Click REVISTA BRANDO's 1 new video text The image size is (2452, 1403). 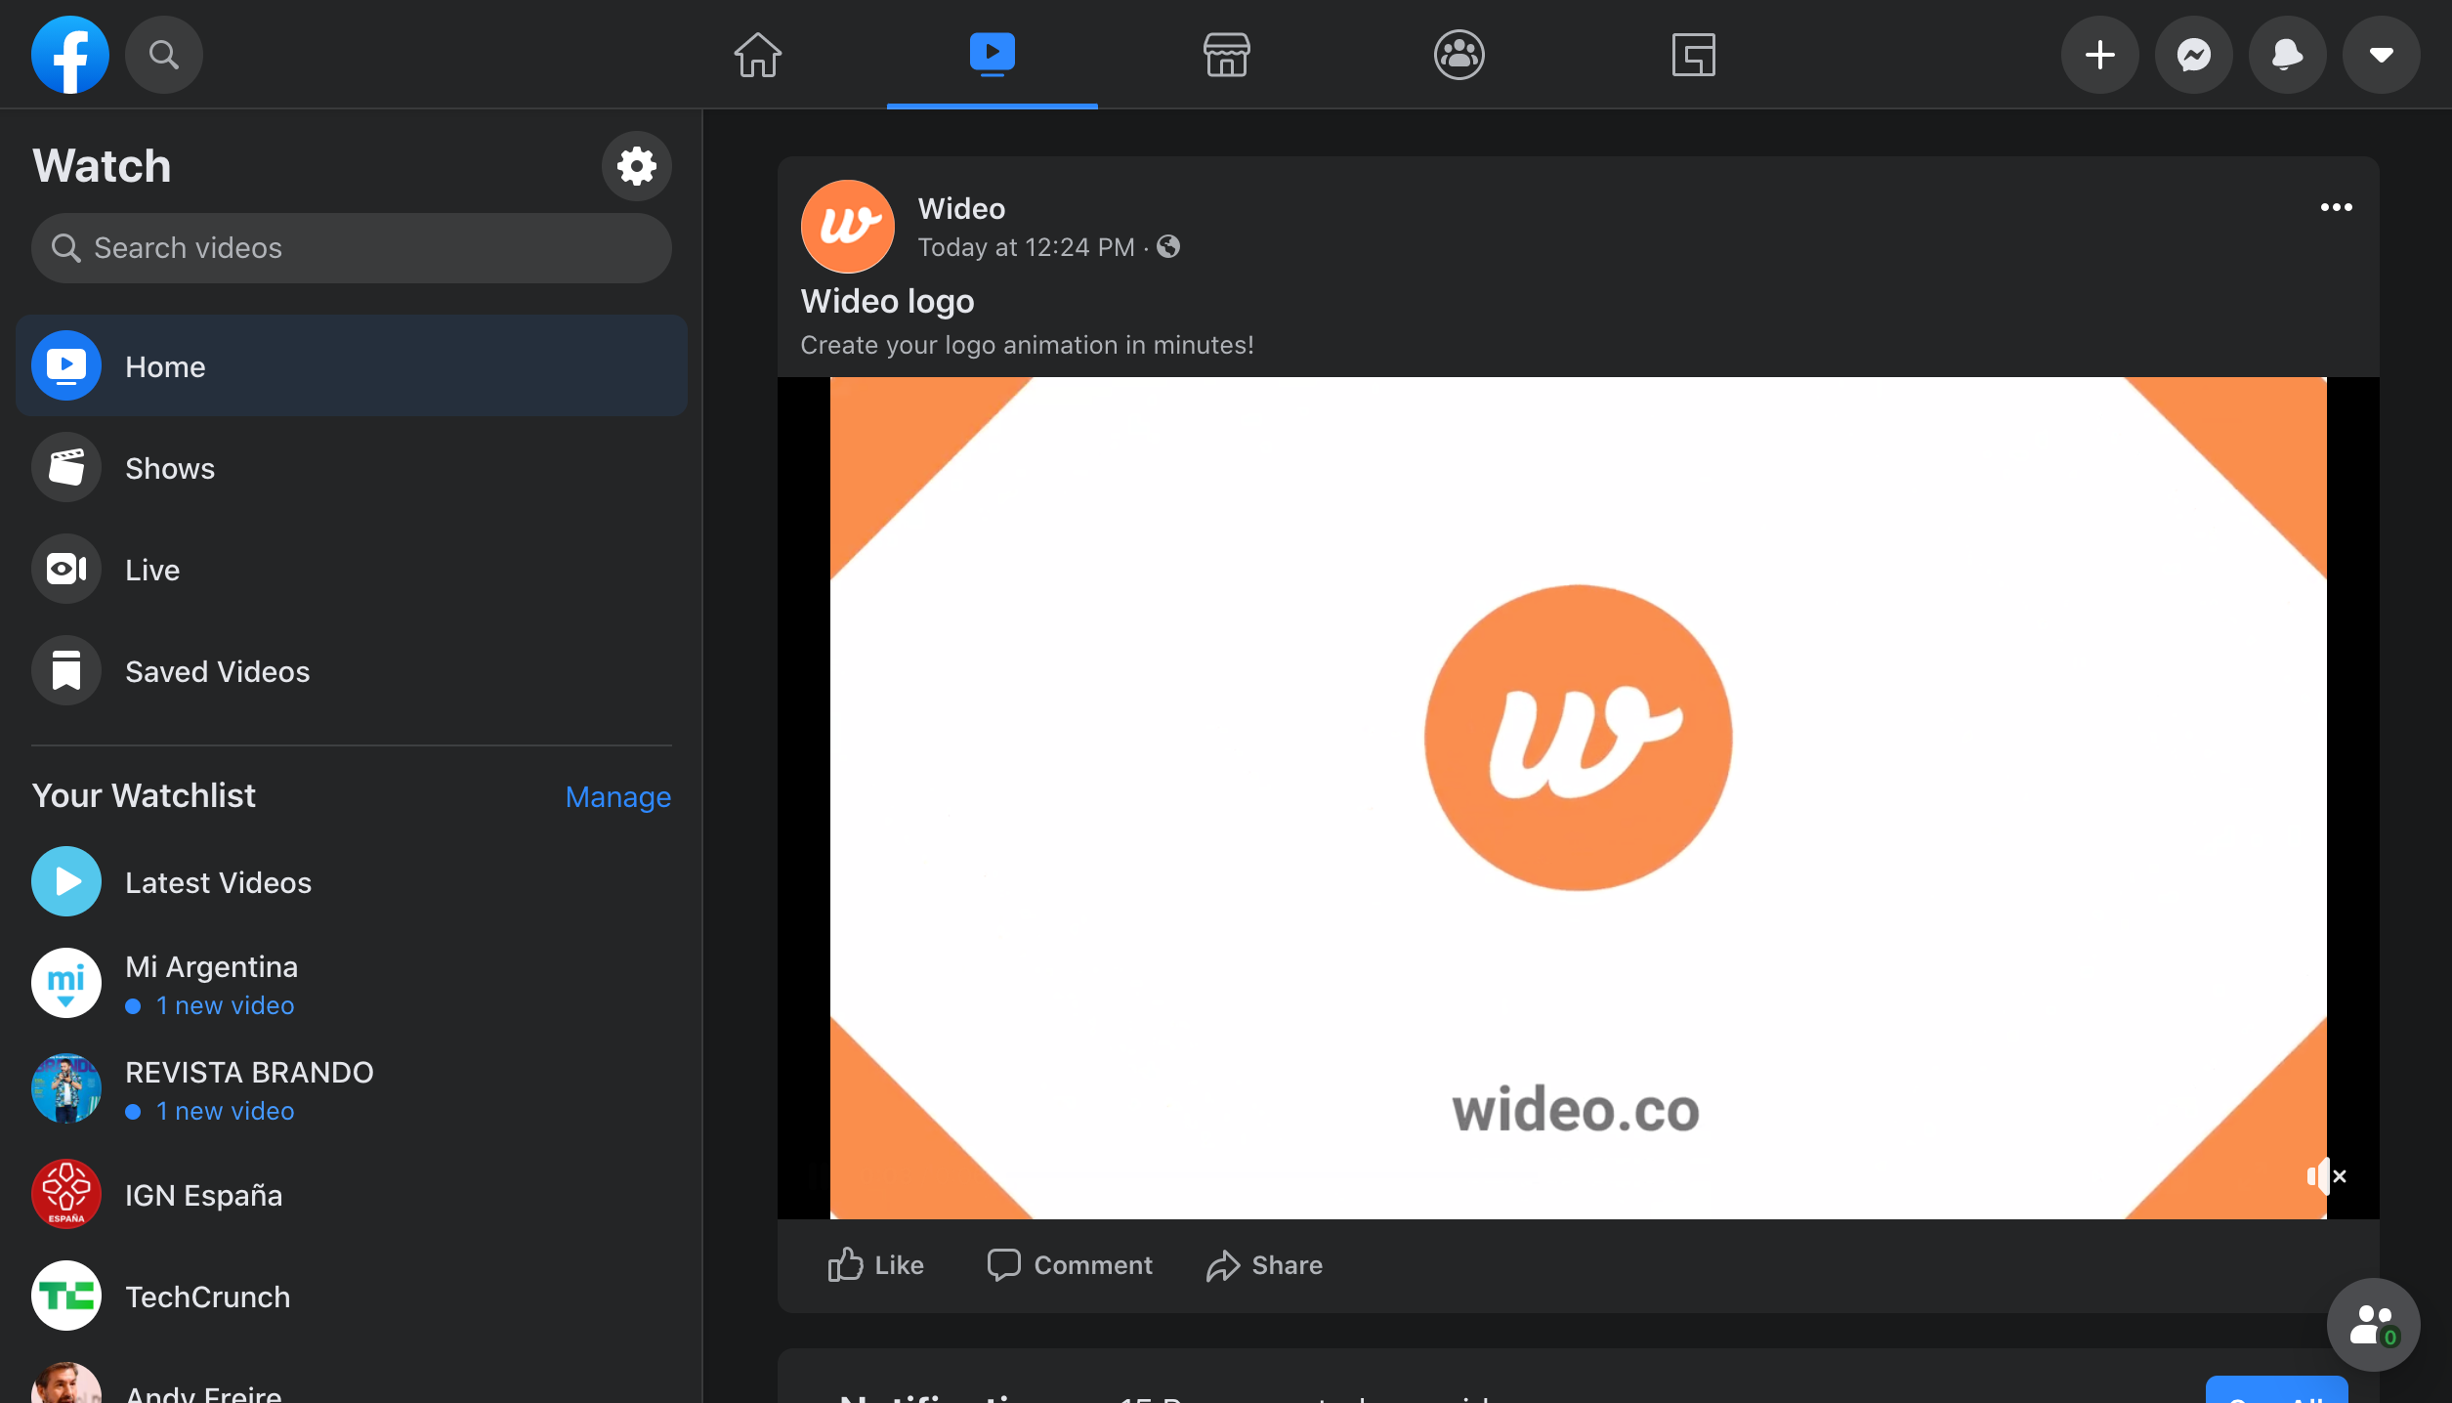(225, 1111)
